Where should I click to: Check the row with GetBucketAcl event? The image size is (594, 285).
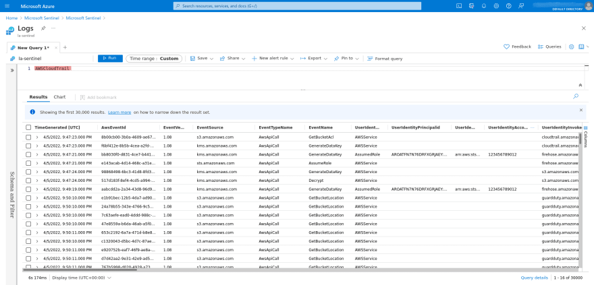click(x=28, y=137)
